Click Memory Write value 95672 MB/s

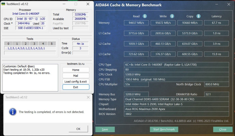tap(163, 23)
